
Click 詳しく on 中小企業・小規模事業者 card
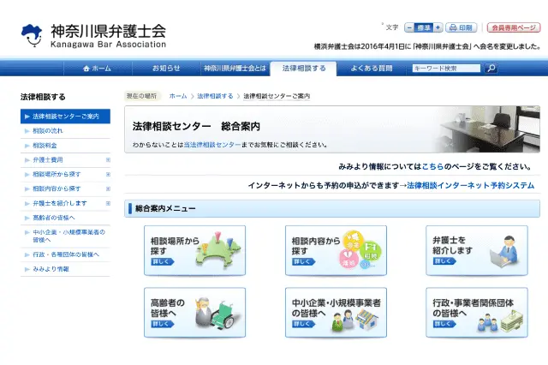pos(303,324)
